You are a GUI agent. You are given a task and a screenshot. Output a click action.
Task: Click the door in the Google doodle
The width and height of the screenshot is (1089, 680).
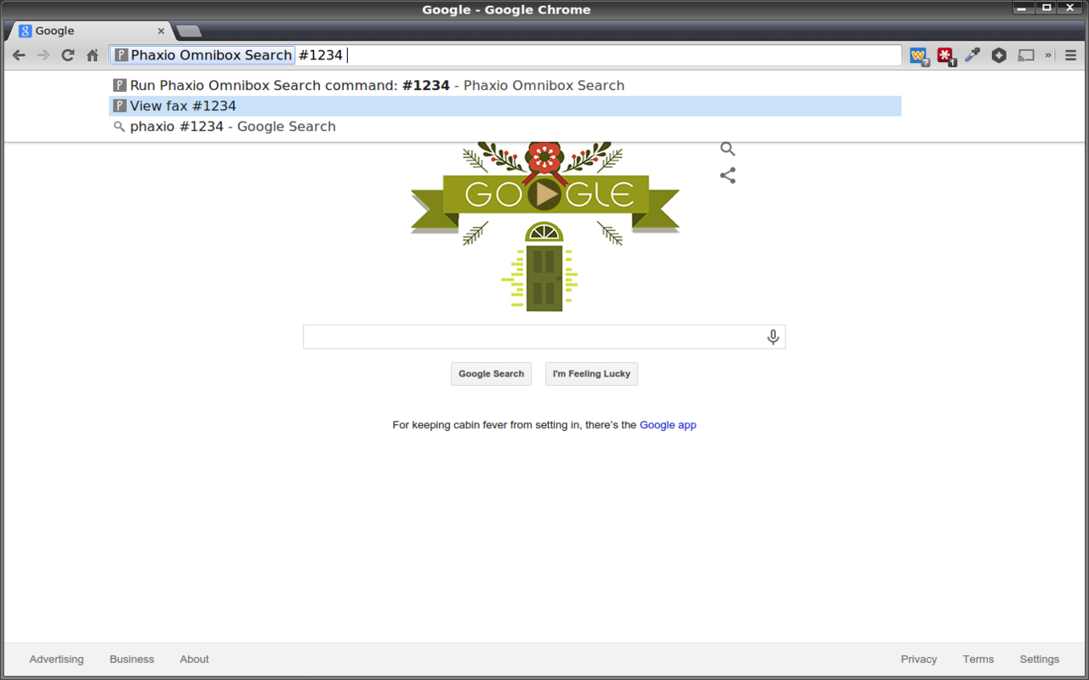[544, 277]
